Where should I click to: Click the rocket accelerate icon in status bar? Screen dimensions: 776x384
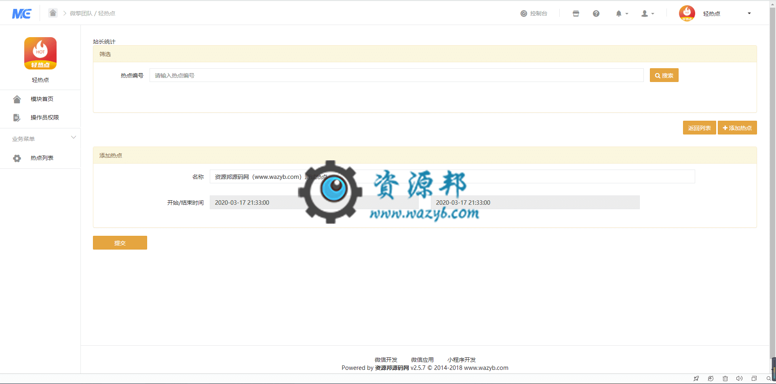[696, 379]
